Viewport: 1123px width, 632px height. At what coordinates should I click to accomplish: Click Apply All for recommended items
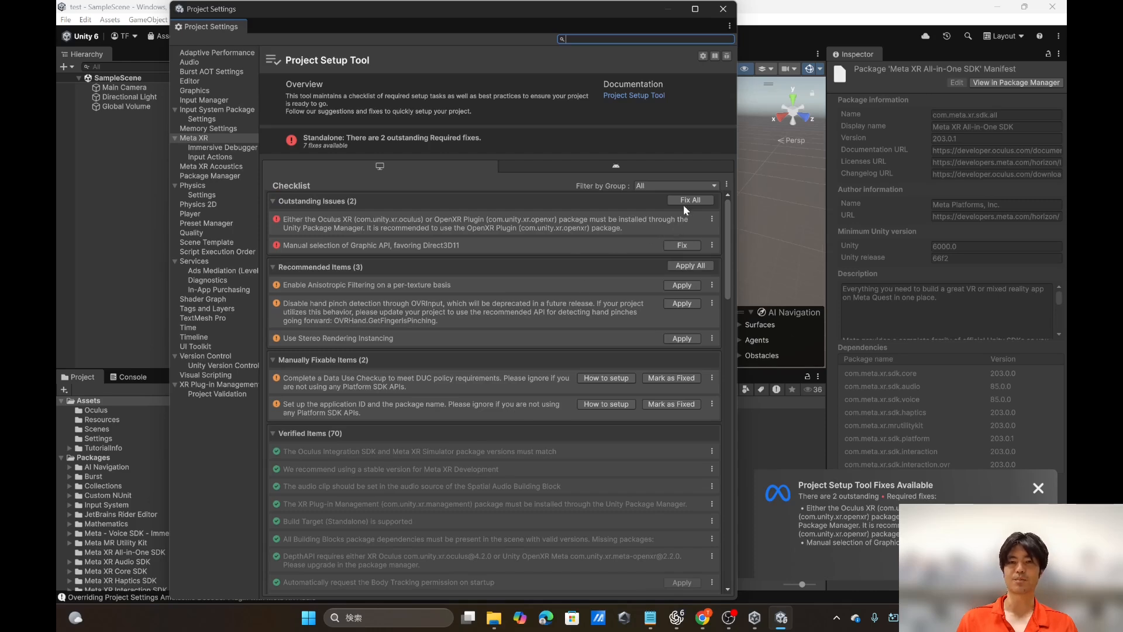pyautogui.click(x=690, y=266)
